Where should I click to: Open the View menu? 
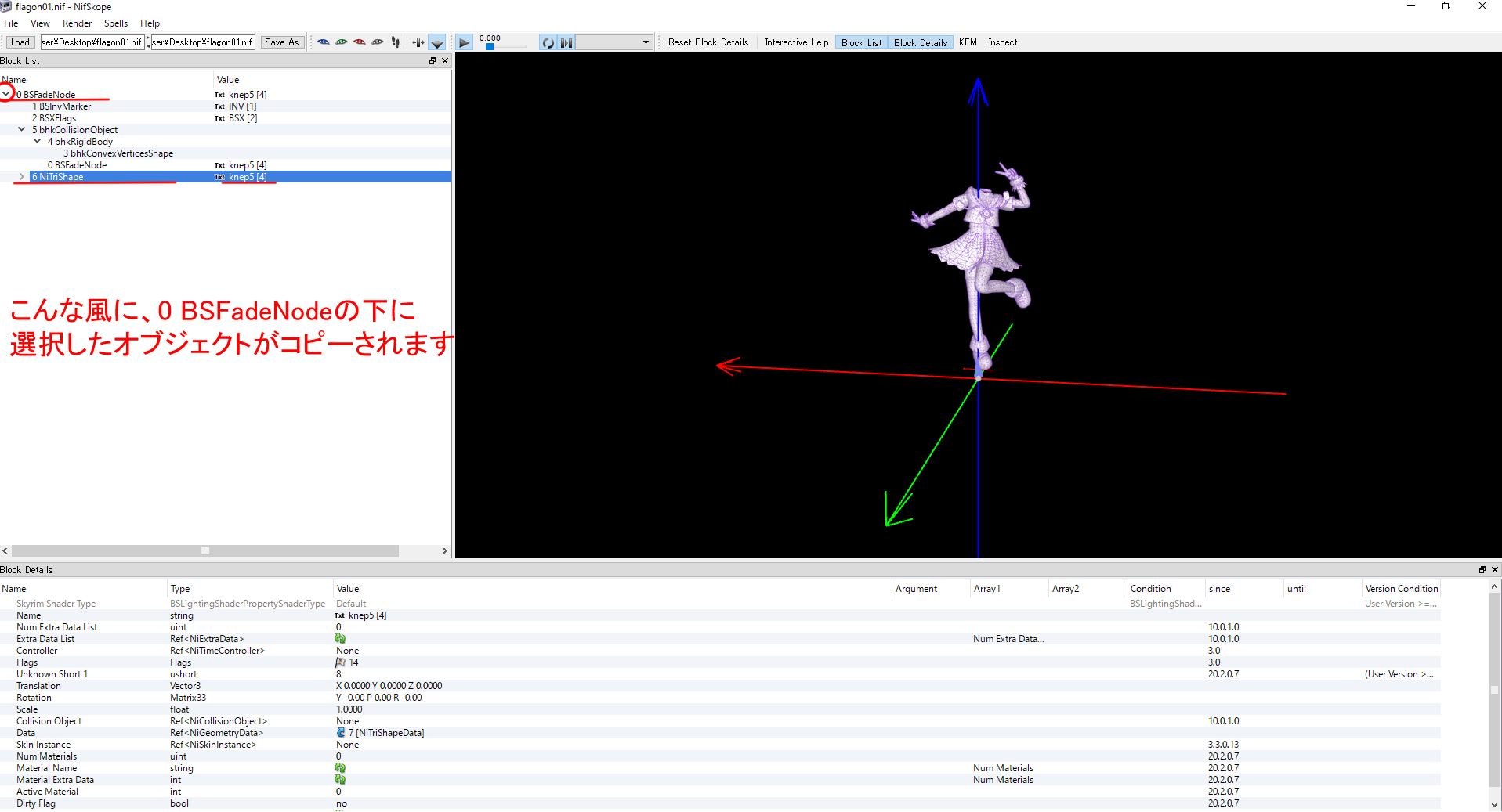coord(40,23)
